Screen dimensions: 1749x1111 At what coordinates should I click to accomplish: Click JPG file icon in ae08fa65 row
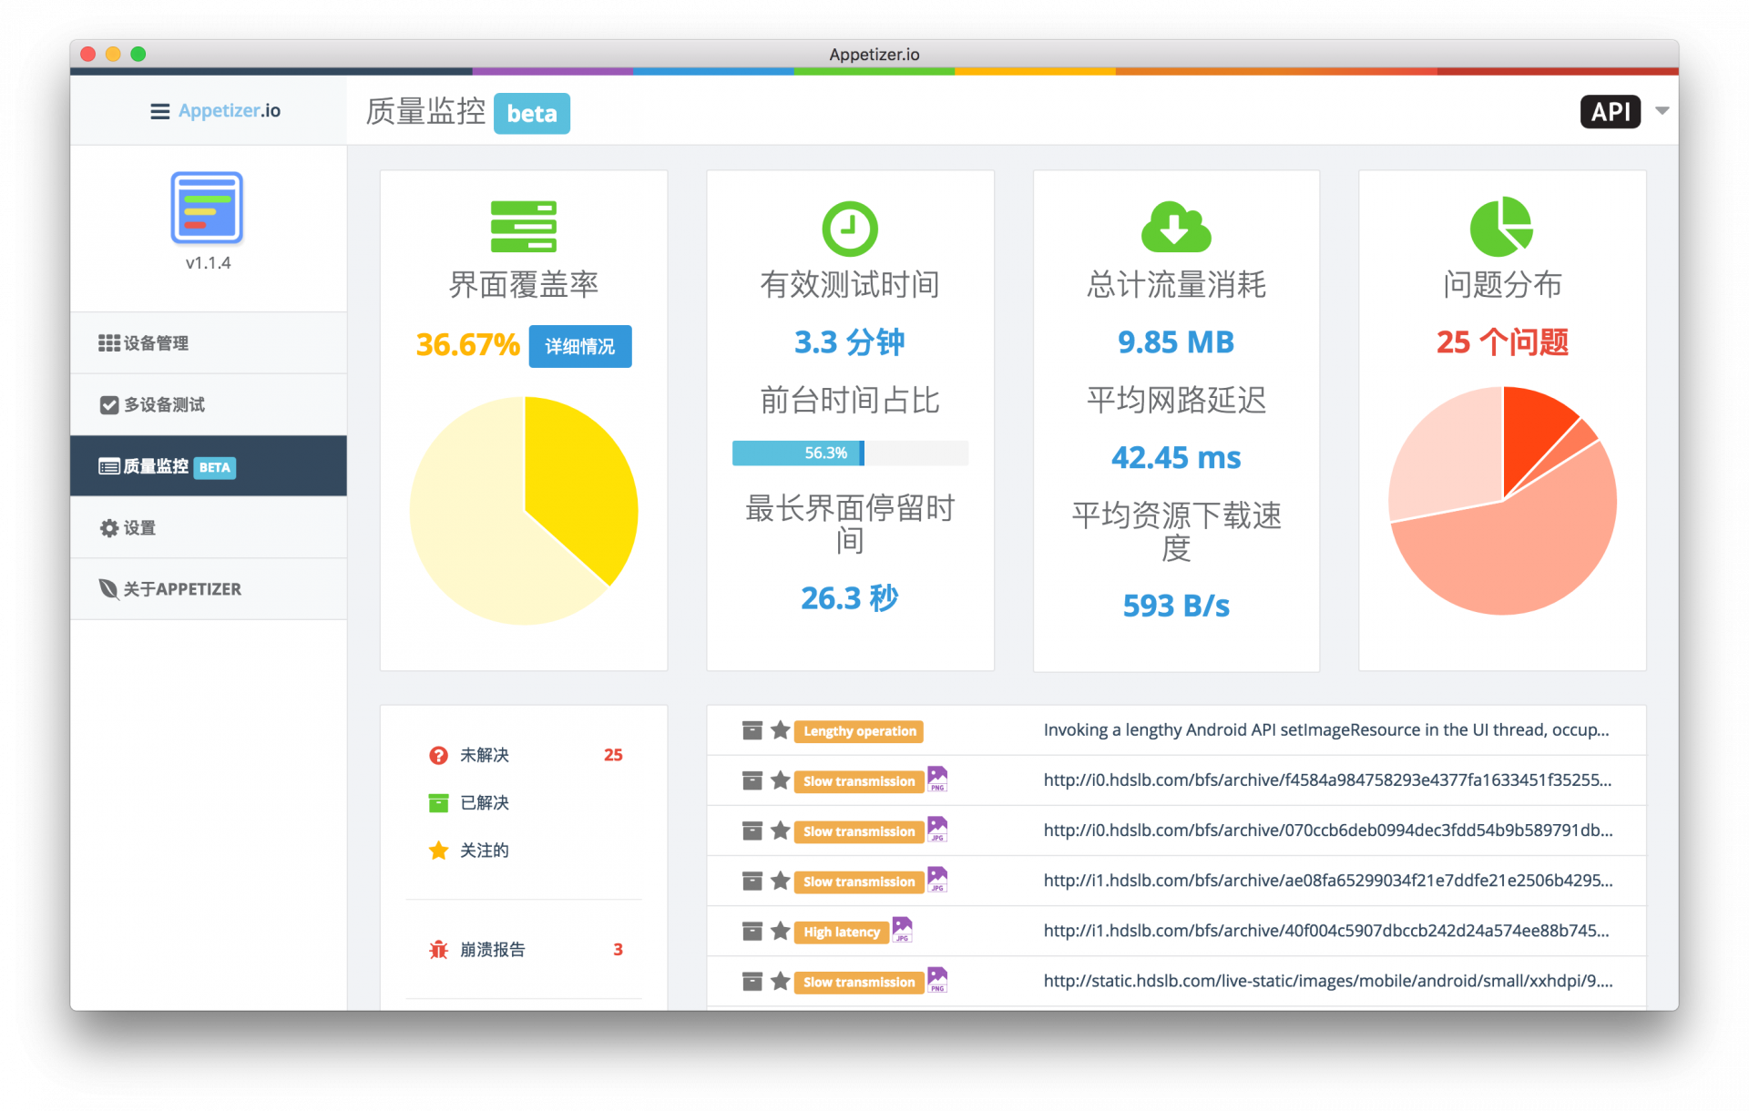click(937, 880)
